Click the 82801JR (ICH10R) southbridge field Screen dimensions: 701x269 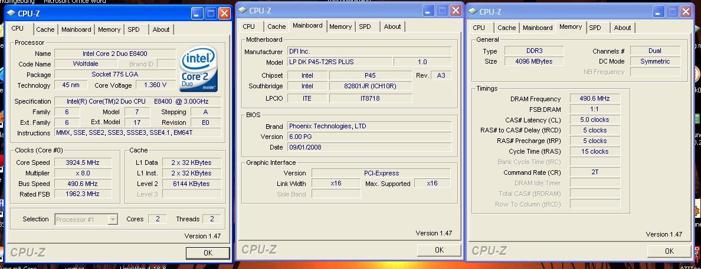click(x=371, y=86)
